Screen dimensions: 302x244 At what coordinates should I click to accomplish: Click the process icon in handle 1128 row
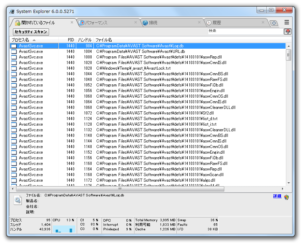click(14, 124)
